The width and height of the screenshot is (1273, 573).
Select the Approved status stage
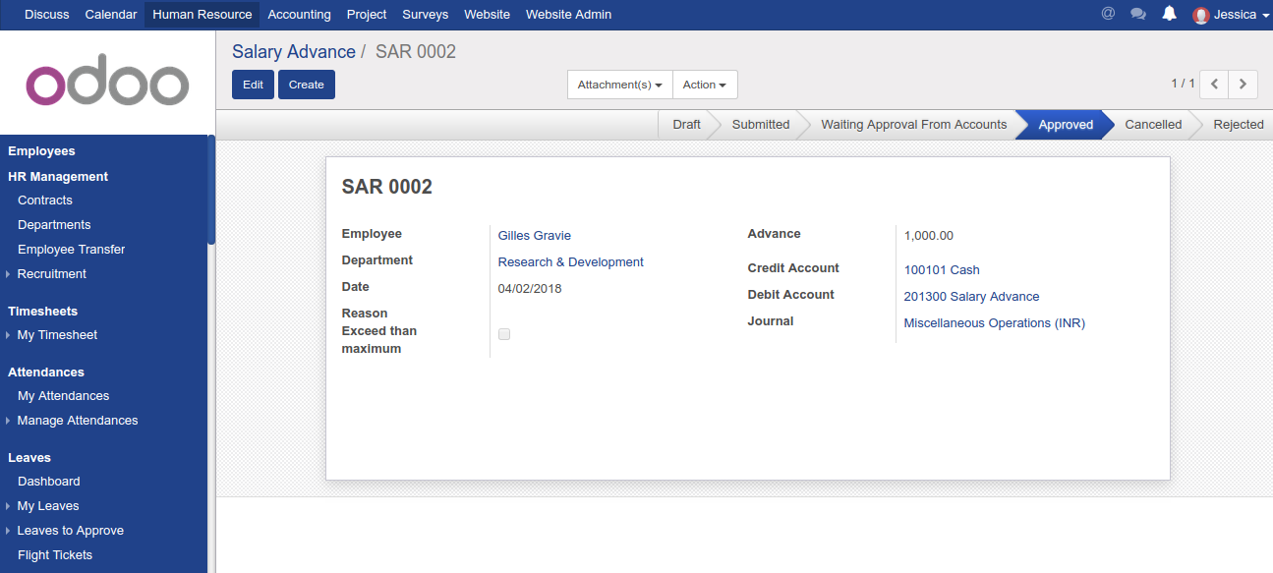[1066, 125]
